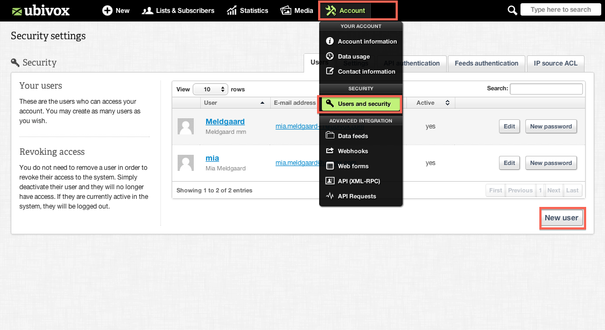Click the Type here to search box
This screenshot has width=605, height=330.
561,10
